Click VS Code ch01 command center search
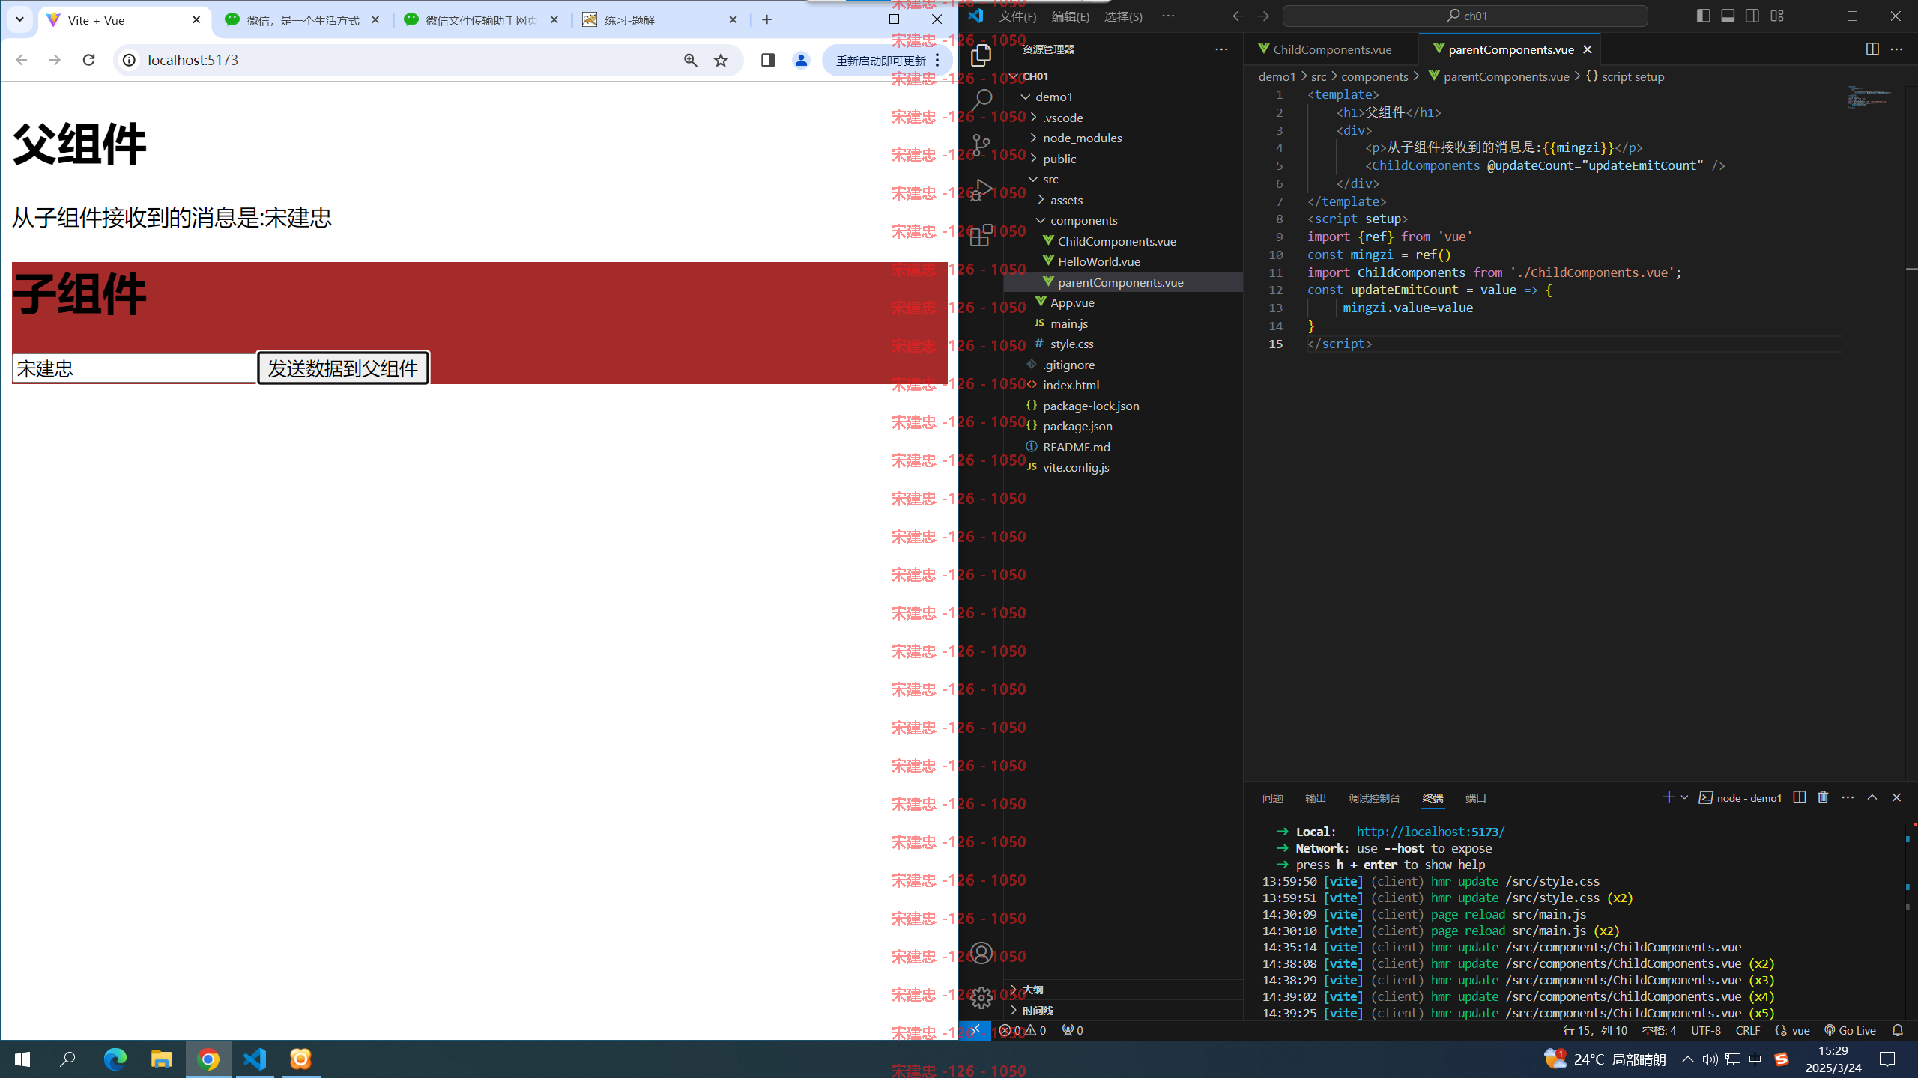Image resolution: width=1918 pixels, height=1078 pixels. point(1465,16)
